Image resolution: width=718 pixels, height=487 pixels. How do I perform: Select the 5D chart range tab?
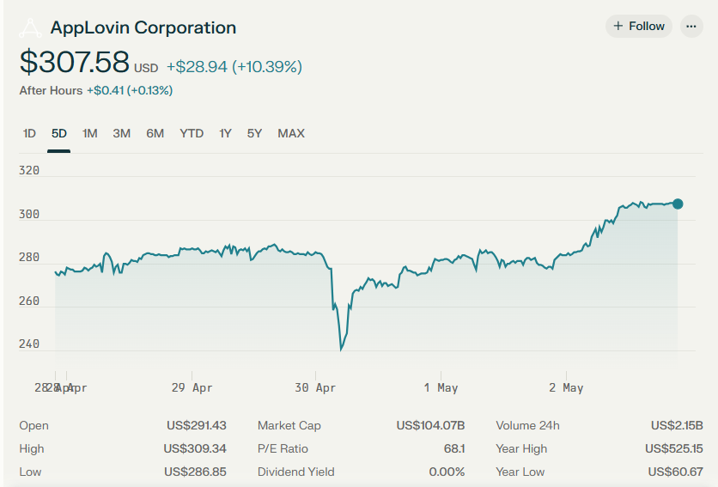coord(59,133)
